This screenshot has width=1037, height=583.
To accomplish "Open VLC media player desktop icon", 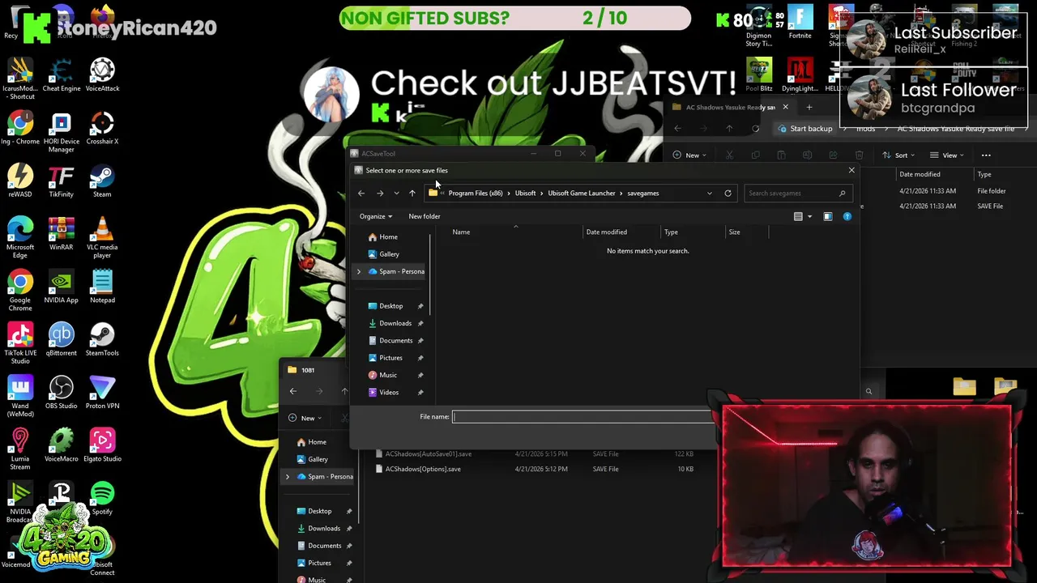I will (102, 236).
